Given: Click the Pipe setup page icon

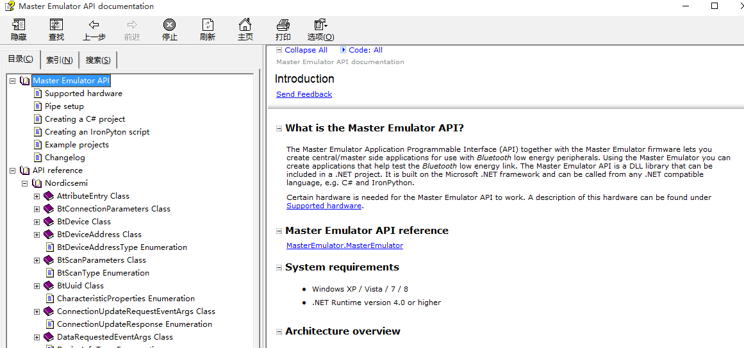Looking at the screenshot, I should (38, 106).
